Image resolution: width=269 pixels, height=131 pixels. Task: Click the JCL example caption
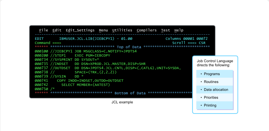pyautogui.click(x=122, y=102)
